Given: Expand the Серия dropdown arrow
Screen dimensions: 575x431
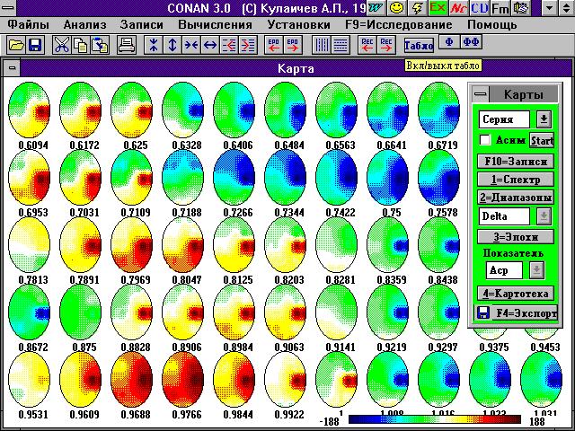Looking at the screenshot, I should (x=544, y=119).
